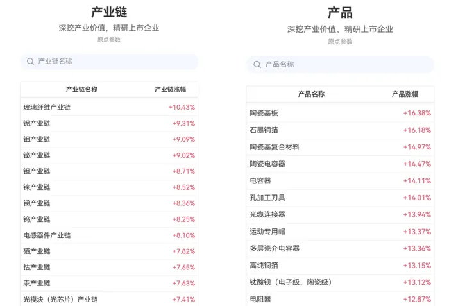Click the 产业链名称 column header
The width and height of the screenshot is (449, 306).
tap(81, 89)
